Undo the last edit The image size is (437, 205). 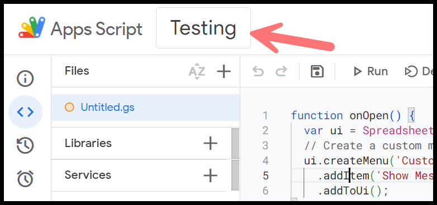point(258,71)
